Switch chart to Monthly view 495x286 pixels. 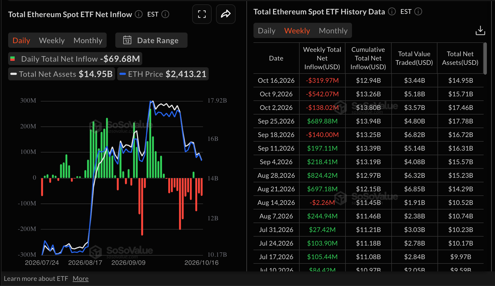88,40
